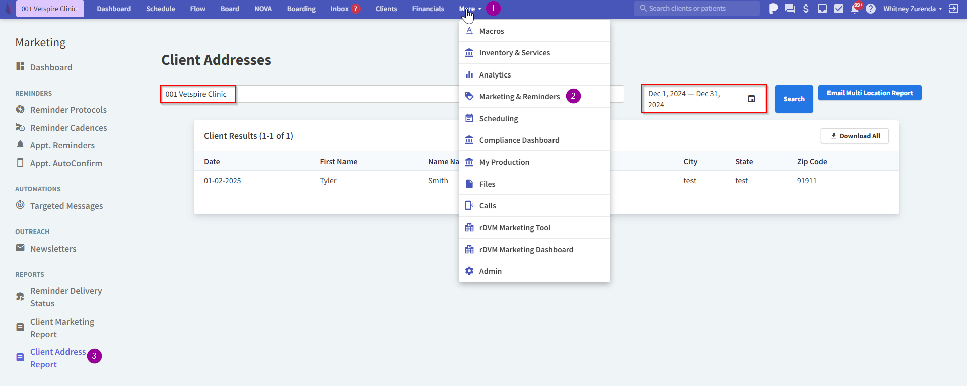Open the 001 Vetspire Clinic location selector

(x=49, y=9)
